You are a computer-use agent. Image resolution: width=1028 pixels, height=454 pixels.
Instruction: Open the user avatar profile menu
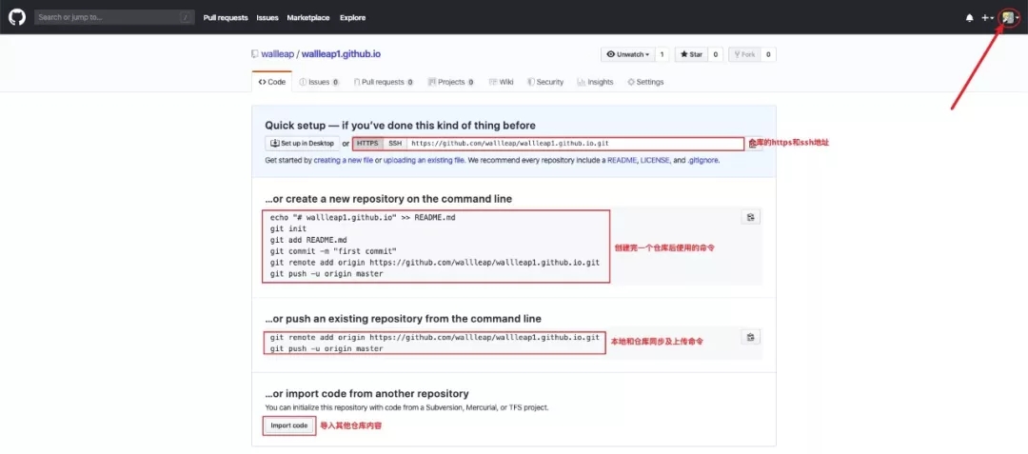tap(1009, 17)
